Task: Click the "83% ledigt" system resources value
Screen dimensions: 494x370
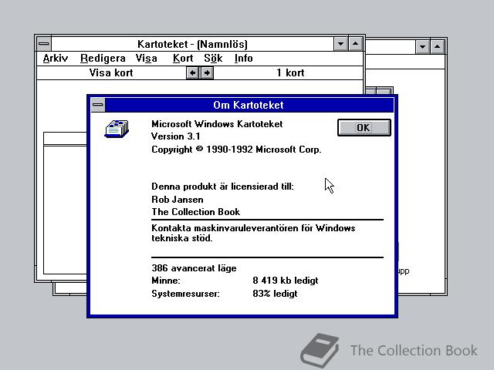Action: coord(275,294)
